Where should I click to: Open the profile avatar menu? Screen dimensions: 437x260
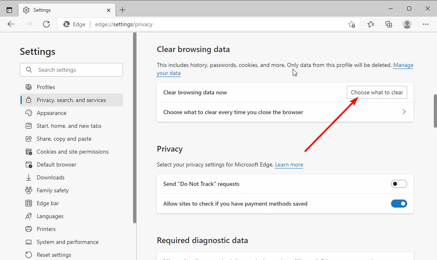[407, 24]
